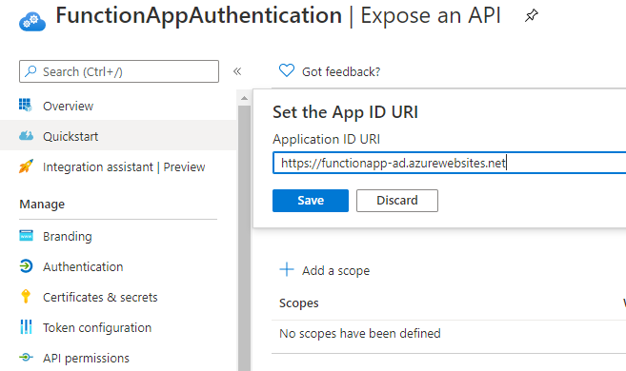Click the Overview grid icon

click(26, 106)
